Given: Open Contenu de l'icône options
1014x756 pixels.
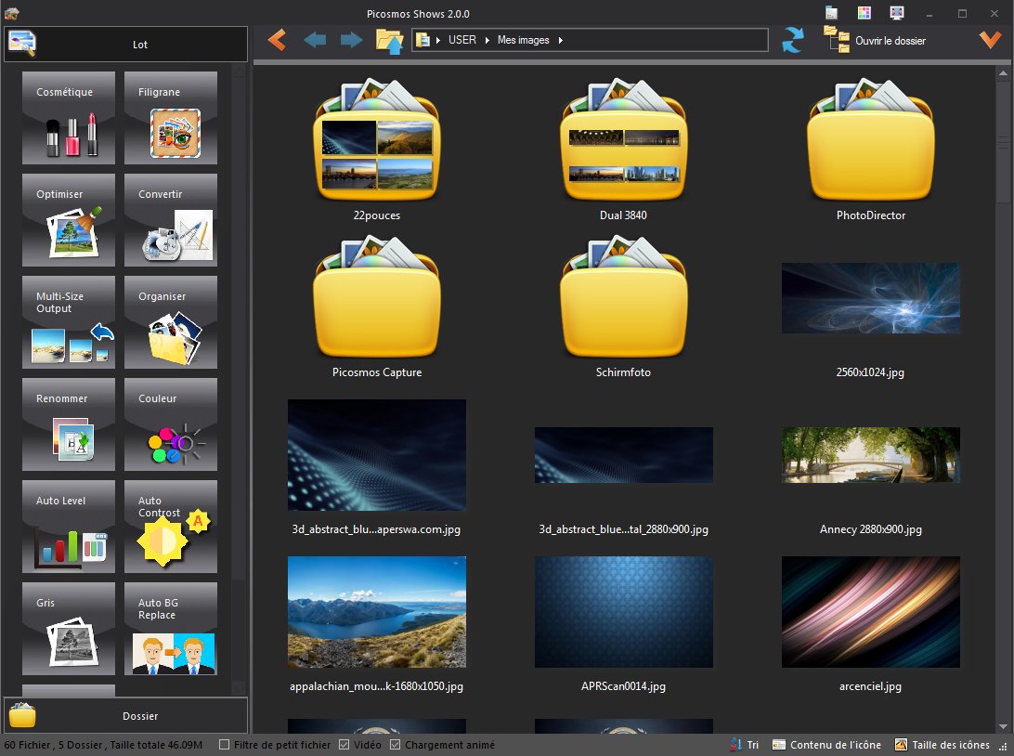Looking at the screenshot, I should pyautogui.click(x=826, y=745).
